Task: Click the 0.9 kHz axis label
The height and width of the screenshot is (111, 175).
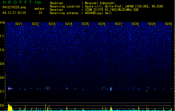Action: [x=2, y=64]
